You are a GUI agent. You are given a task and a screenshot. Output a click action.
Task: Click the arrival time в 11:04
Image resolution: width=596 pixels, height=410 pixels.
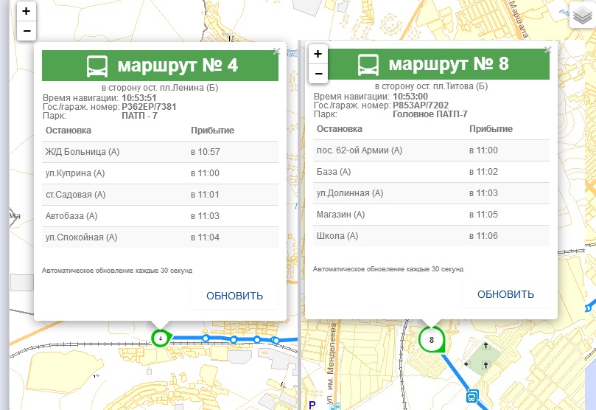(206, 237)
